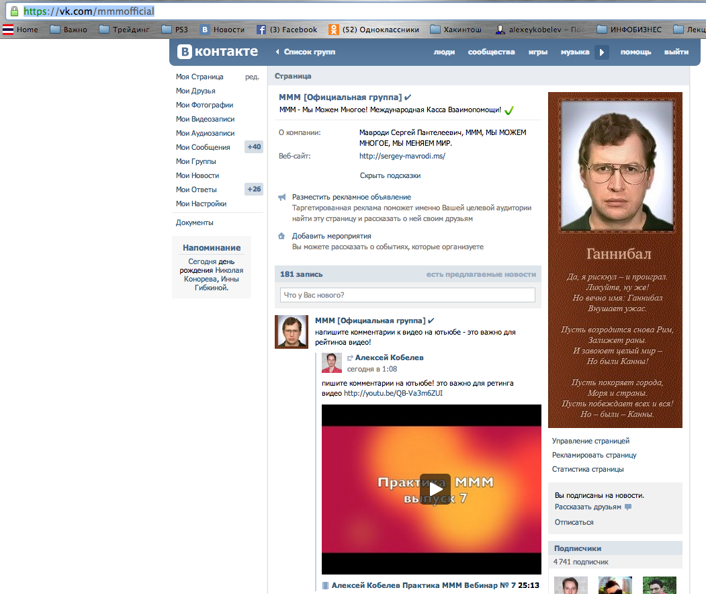The image size is (706, 594).
Task: Click Добавить мероприятия
Action: [331, 236]
